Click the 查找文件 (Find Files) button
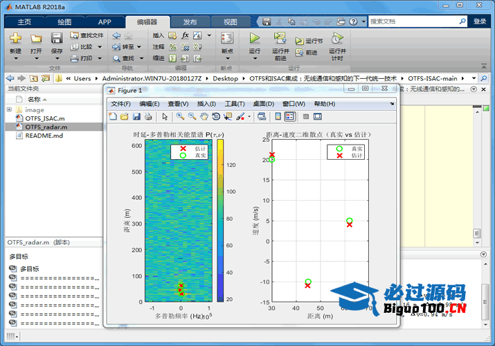The image size is (495, 346). click(86, 35)
